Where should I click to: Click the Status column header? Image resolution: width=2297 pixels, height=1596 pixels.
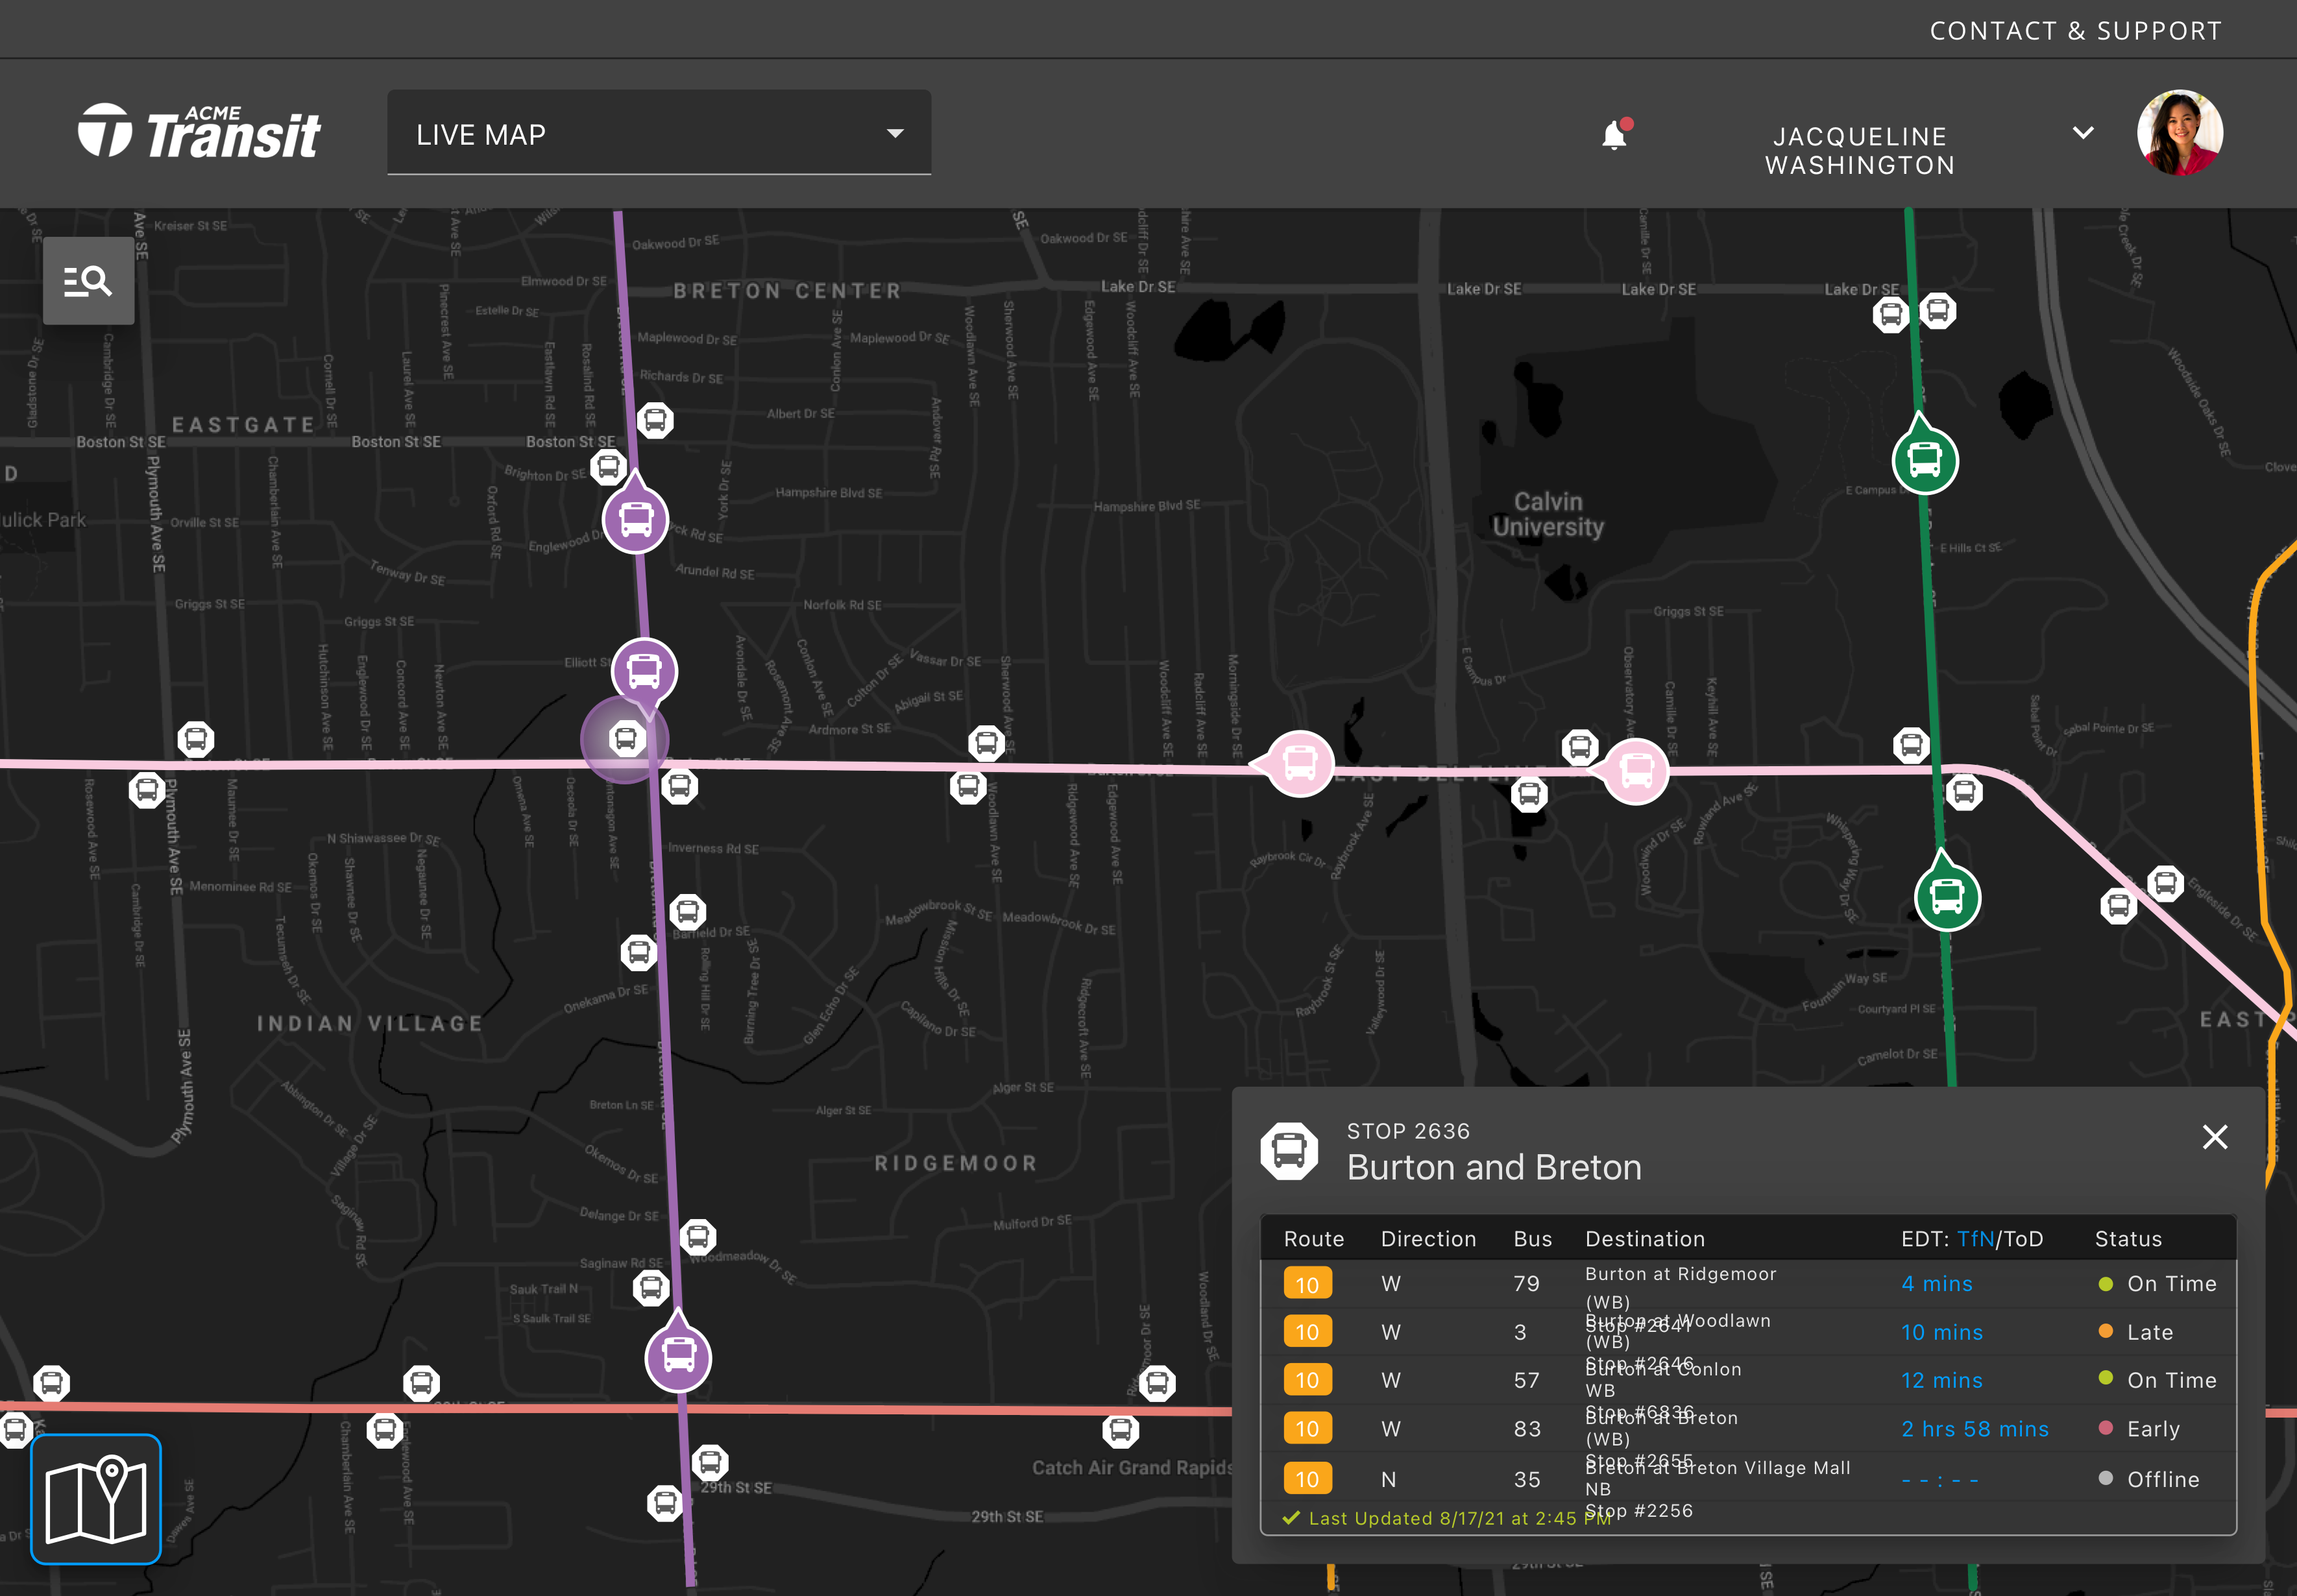(x=2128, y=1239)
